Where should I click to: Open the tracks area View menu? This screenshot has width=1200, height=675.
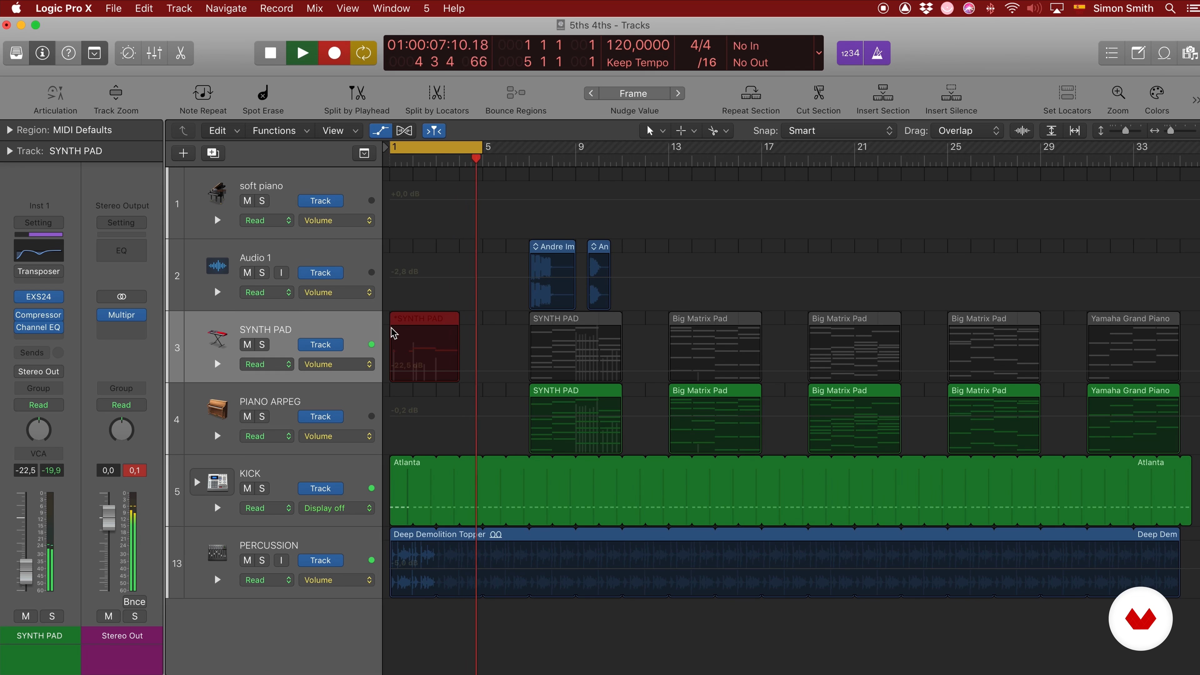340,131
